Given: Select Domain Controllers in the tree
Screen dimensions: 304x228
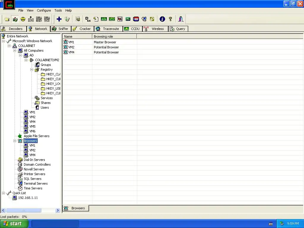Looking at the screenshot, I should tap(37, 164).
